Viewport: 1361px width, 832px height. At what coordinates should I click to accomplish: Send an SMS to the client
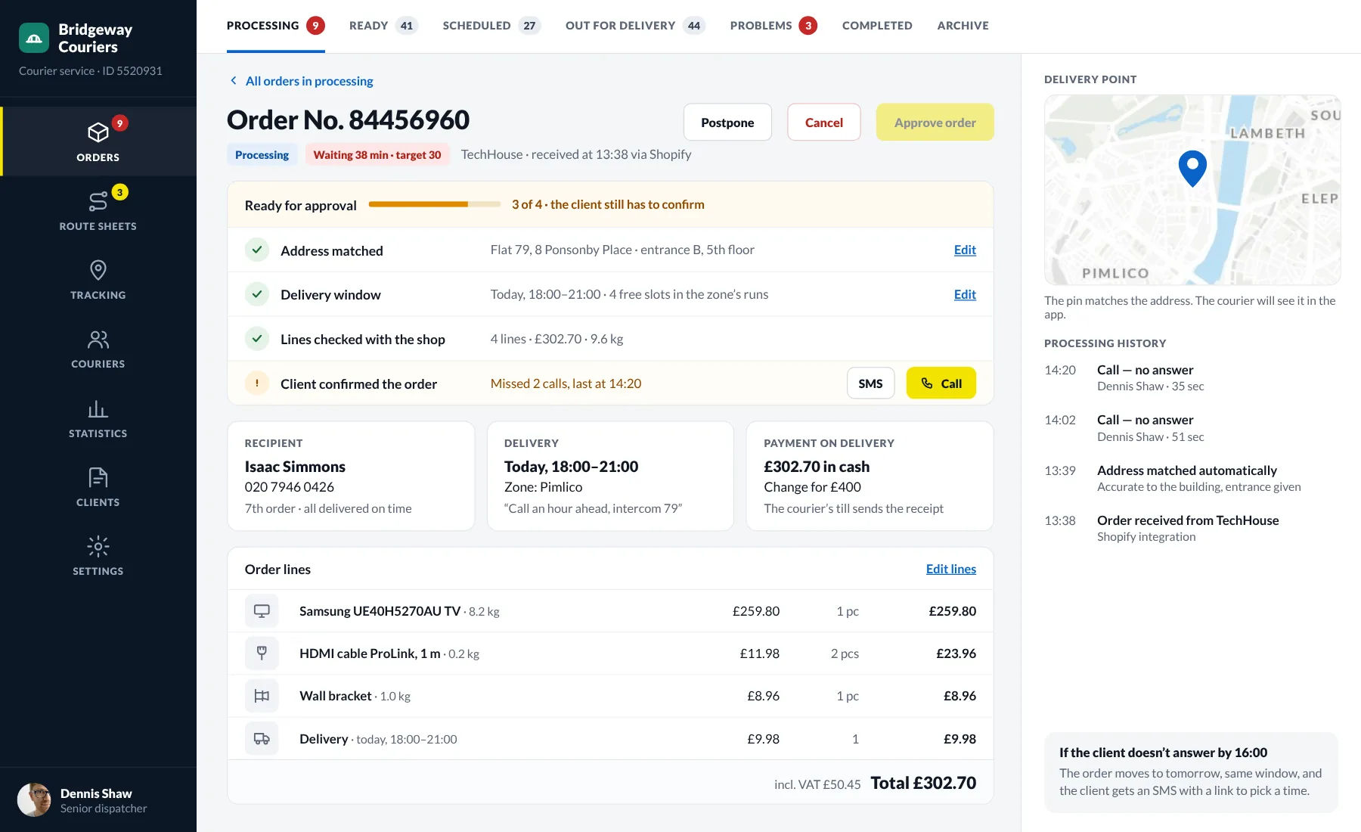point(870,383)
